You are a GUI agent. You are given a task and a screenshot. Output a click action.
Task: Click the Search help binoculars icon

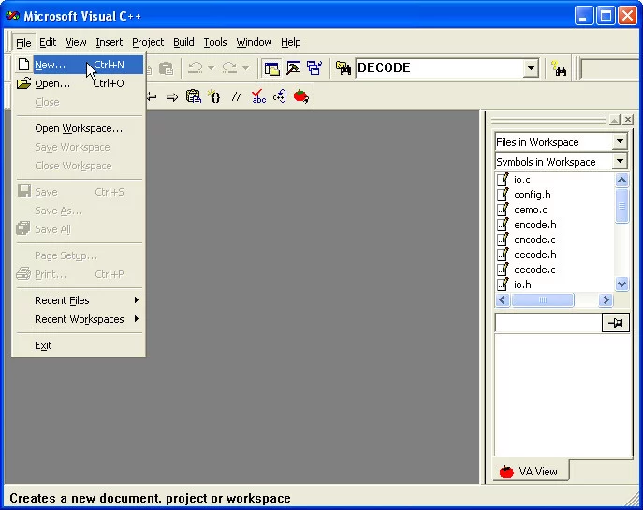559,68
